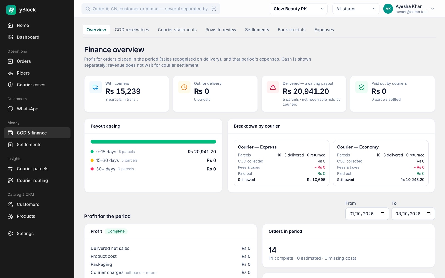Open the From date calendar picker
Viewport: 445px width, 278px height.
382,214
